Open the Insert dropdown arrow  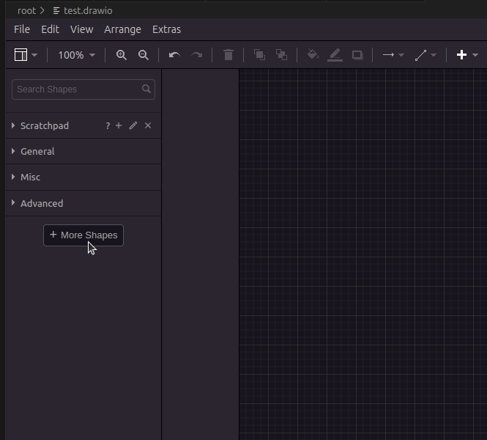coord(475,55)
